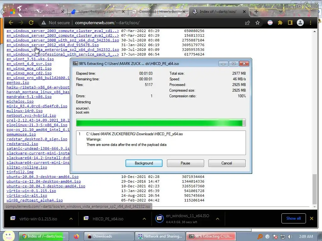Viewport: 322px width, 241px height.
Task: Open the Downloads taskbar window
Action: 109,236
